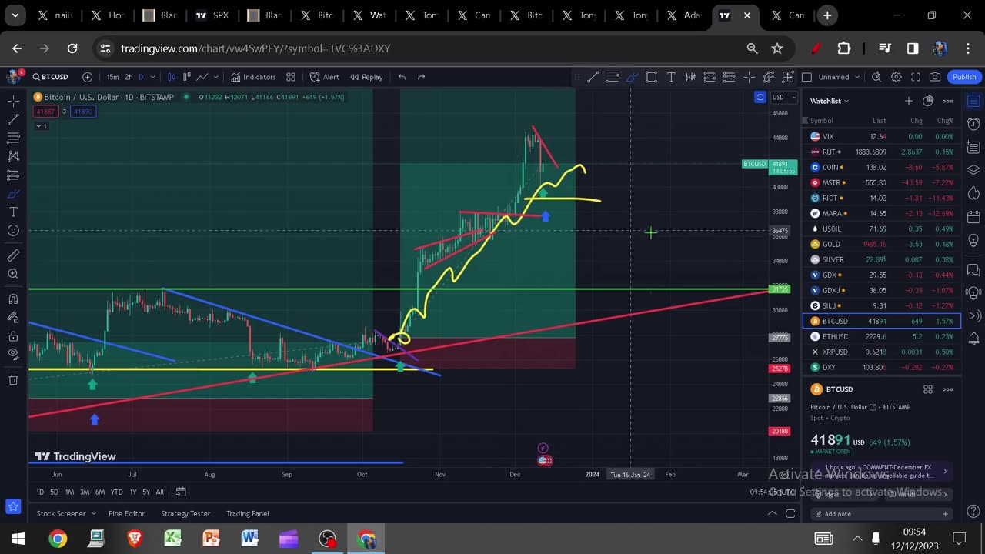Set the chart range to 1D
Viewport: 985px width, 554px height.
(x=40, y=492)
